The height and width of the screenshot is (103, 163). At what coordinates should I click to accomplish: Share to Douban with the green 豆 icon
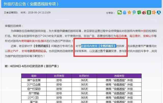148,12
